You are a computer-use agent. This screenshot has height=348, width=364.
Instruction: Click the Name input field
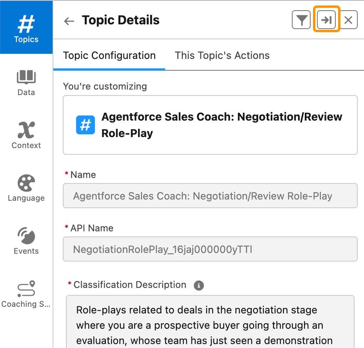coord(210,196)
